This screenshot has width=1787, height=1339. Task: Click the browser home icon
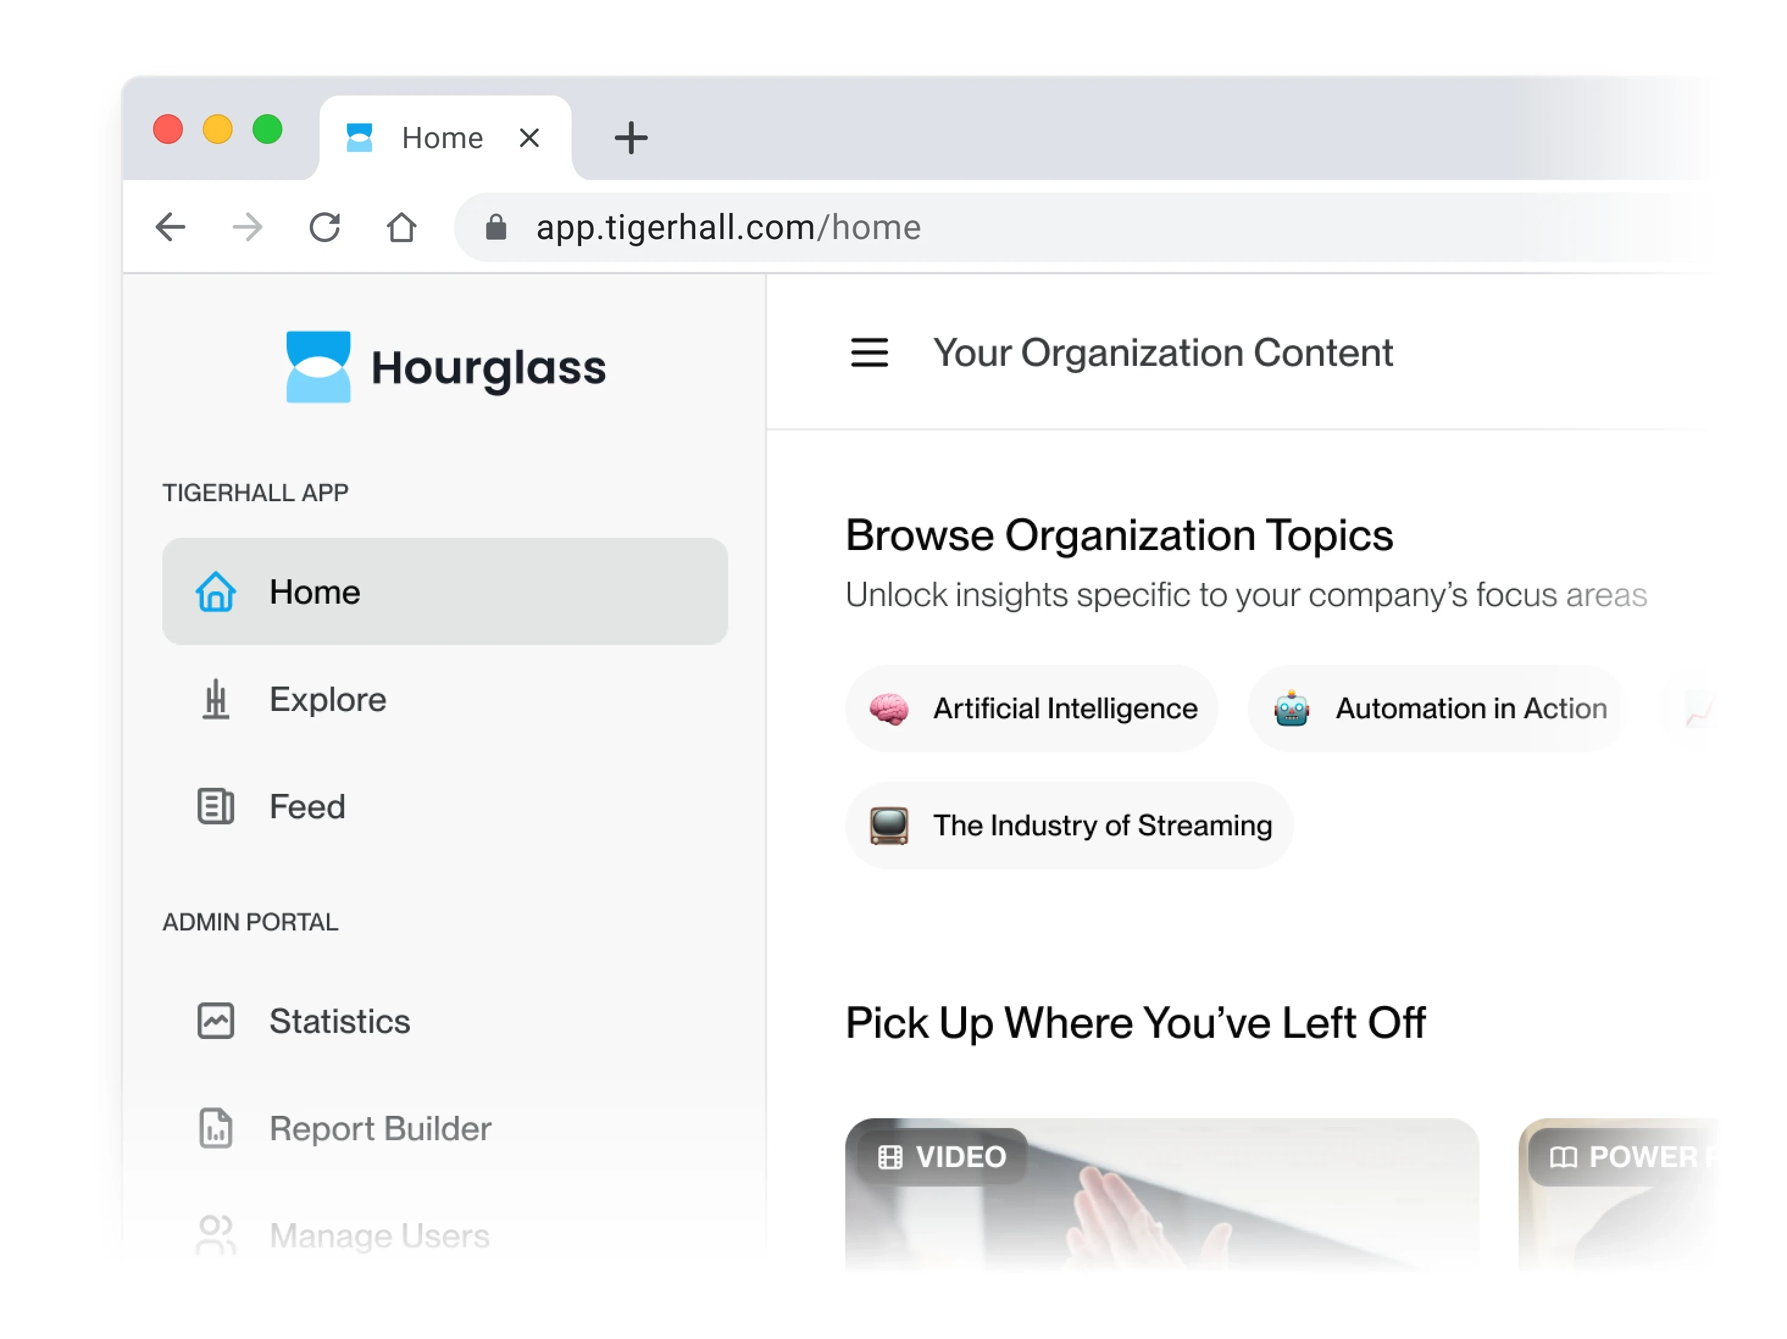click(401, 227)
